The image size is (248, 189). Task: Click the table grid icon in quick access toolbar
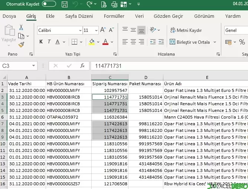pyautogui.click(x=124, y=4)
